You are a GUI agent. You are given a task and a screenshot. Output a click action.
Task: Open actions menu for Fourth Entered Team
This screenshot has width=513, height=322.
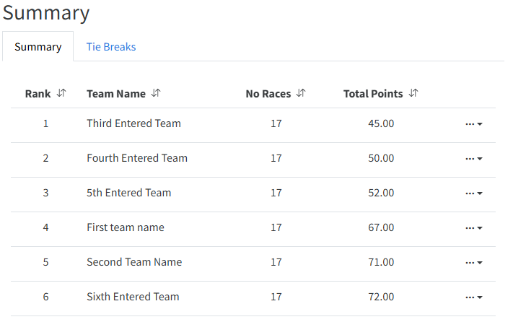474,159
